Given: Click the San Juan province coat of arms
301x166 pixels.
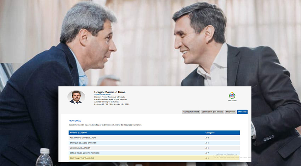Looking at the screenshot, I should [x=232, y=95].
